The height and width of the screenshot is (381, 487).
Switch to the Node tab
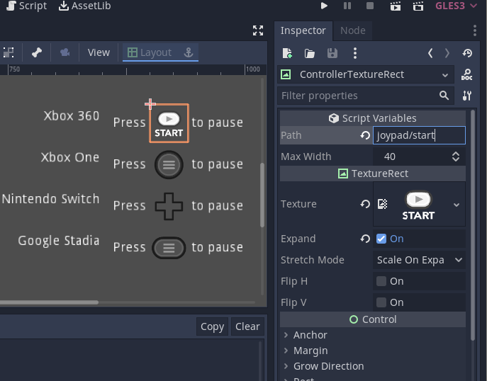click(353, 30)
